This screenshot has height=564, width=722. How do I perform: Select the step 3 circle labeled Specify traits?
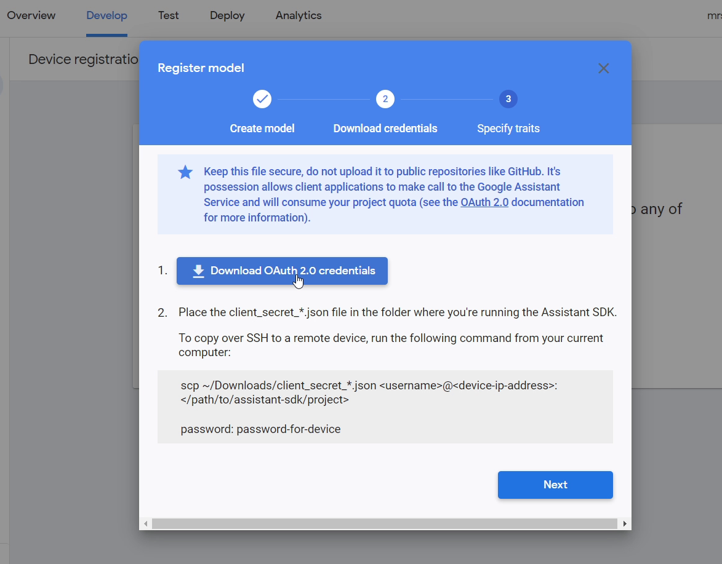(508, 99)
